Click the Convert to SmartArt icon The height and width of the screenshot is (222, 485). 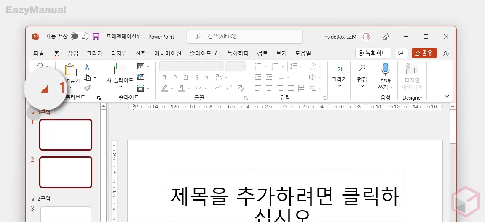tap(312, 88)
